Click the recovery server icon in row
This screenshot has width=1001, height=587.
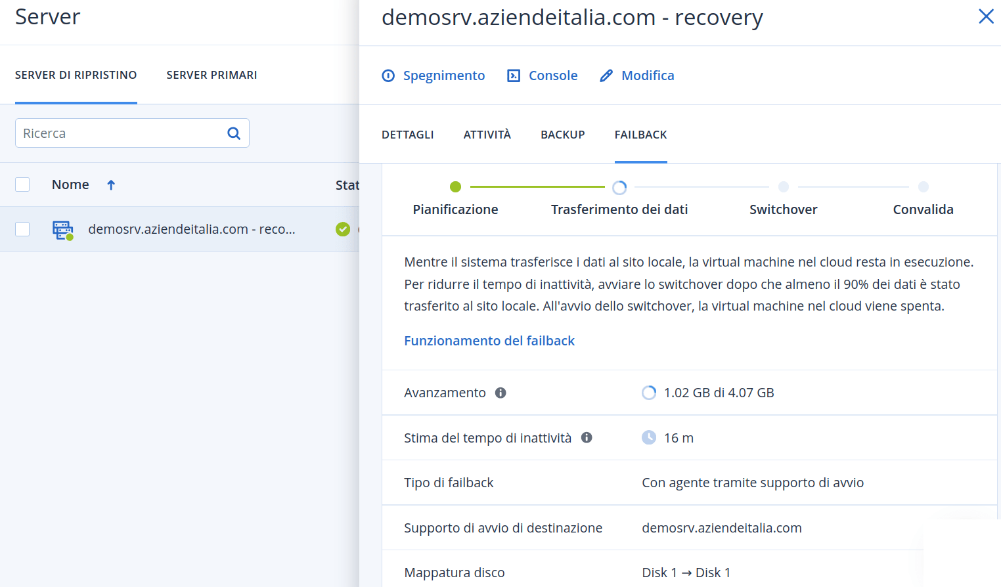[63, 230]
